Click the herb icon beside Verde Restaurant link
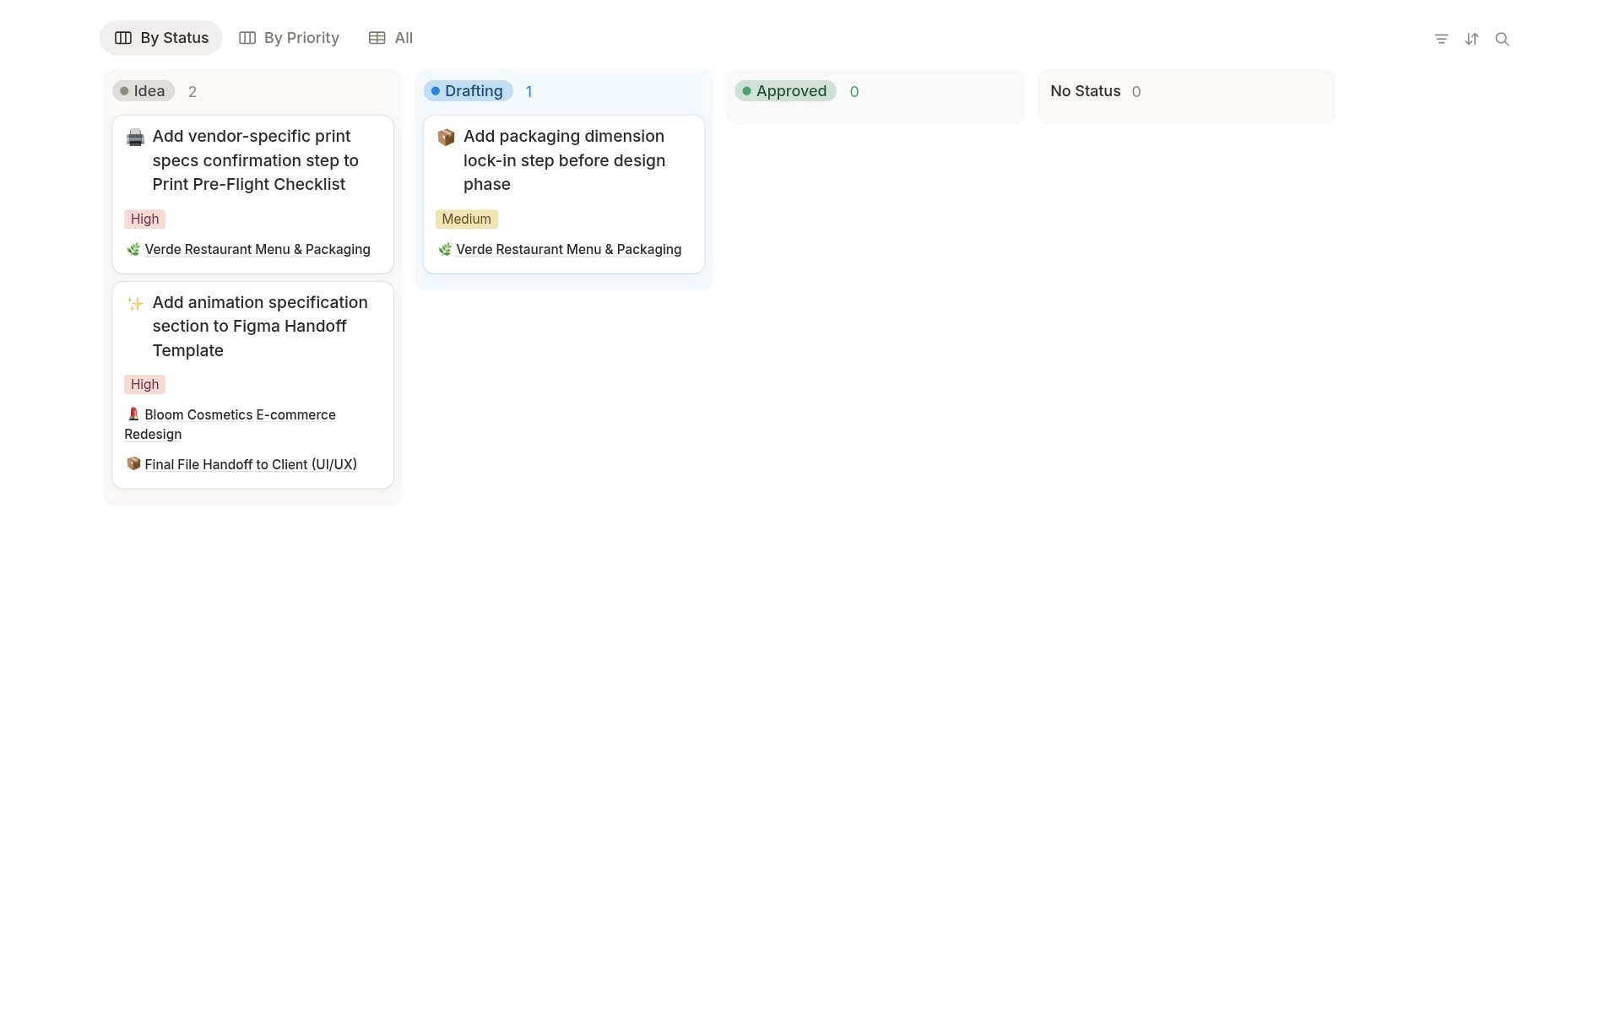Screen dimensions: 1621x1012 pos(132,249)
